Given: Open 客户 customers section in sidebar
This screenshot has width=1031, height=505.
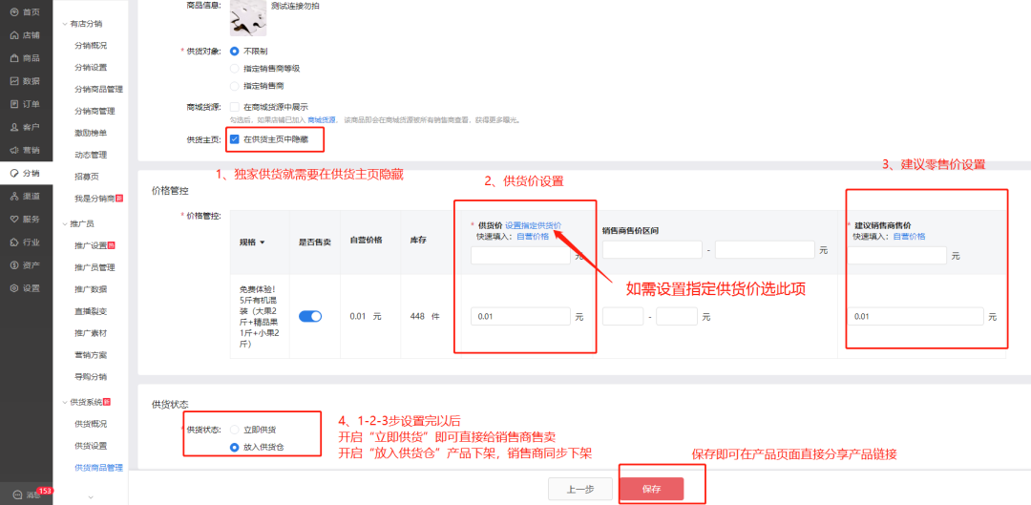Looking at the screenshot, I should coord(25,127).
